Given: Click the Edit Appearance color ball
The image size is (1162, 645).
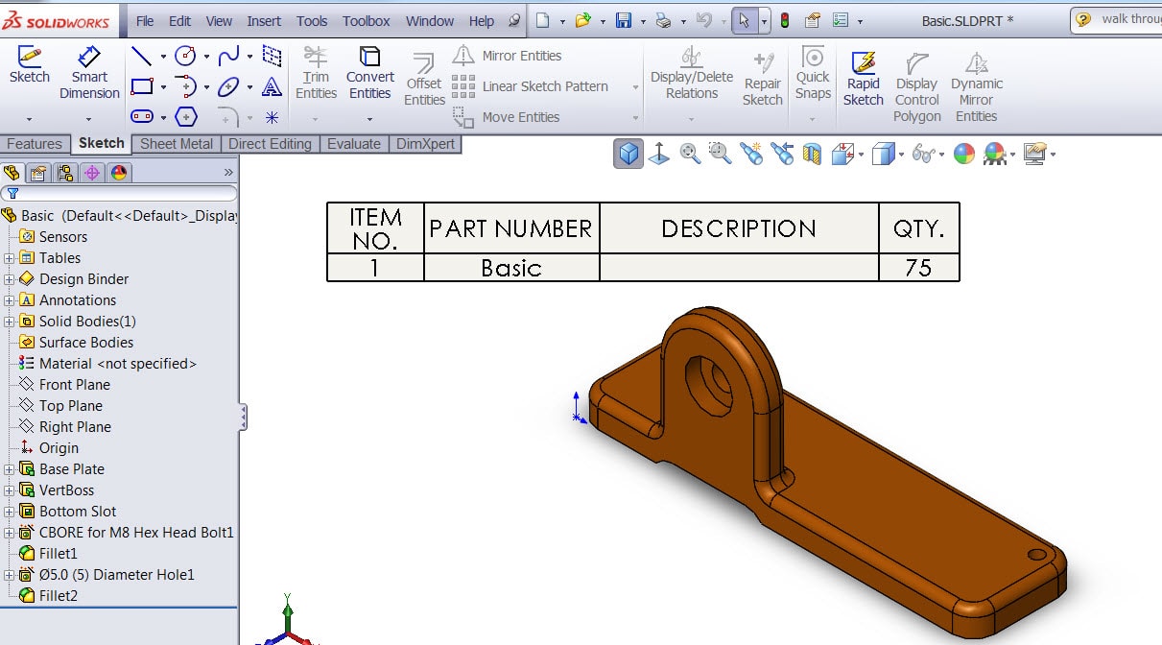Looking at the screenshot, I should click(x=963, y=154).
